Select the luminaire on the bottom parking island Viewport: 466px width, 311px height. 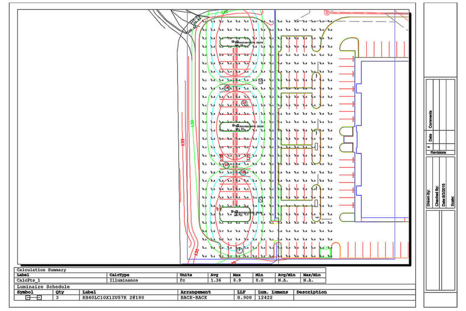pos(234,212)
